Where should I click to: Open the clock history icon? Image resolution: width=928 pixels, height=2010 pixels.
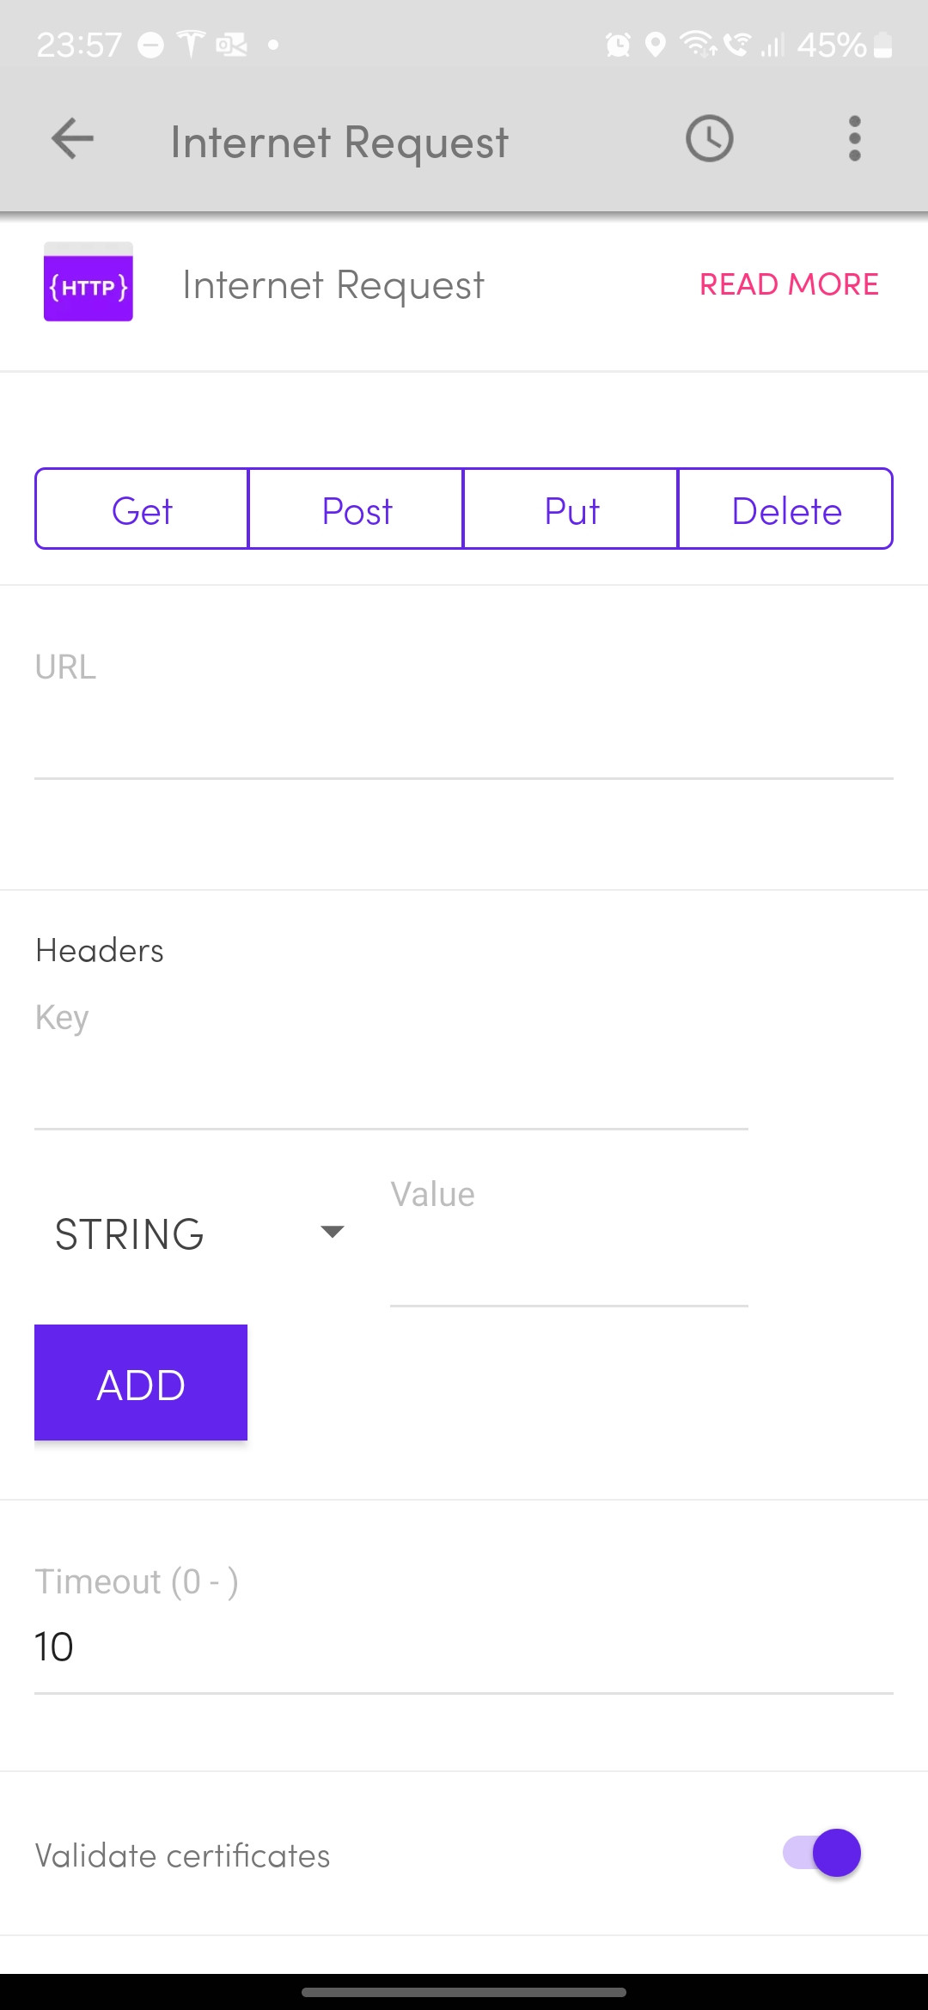[x=709, y=139]
